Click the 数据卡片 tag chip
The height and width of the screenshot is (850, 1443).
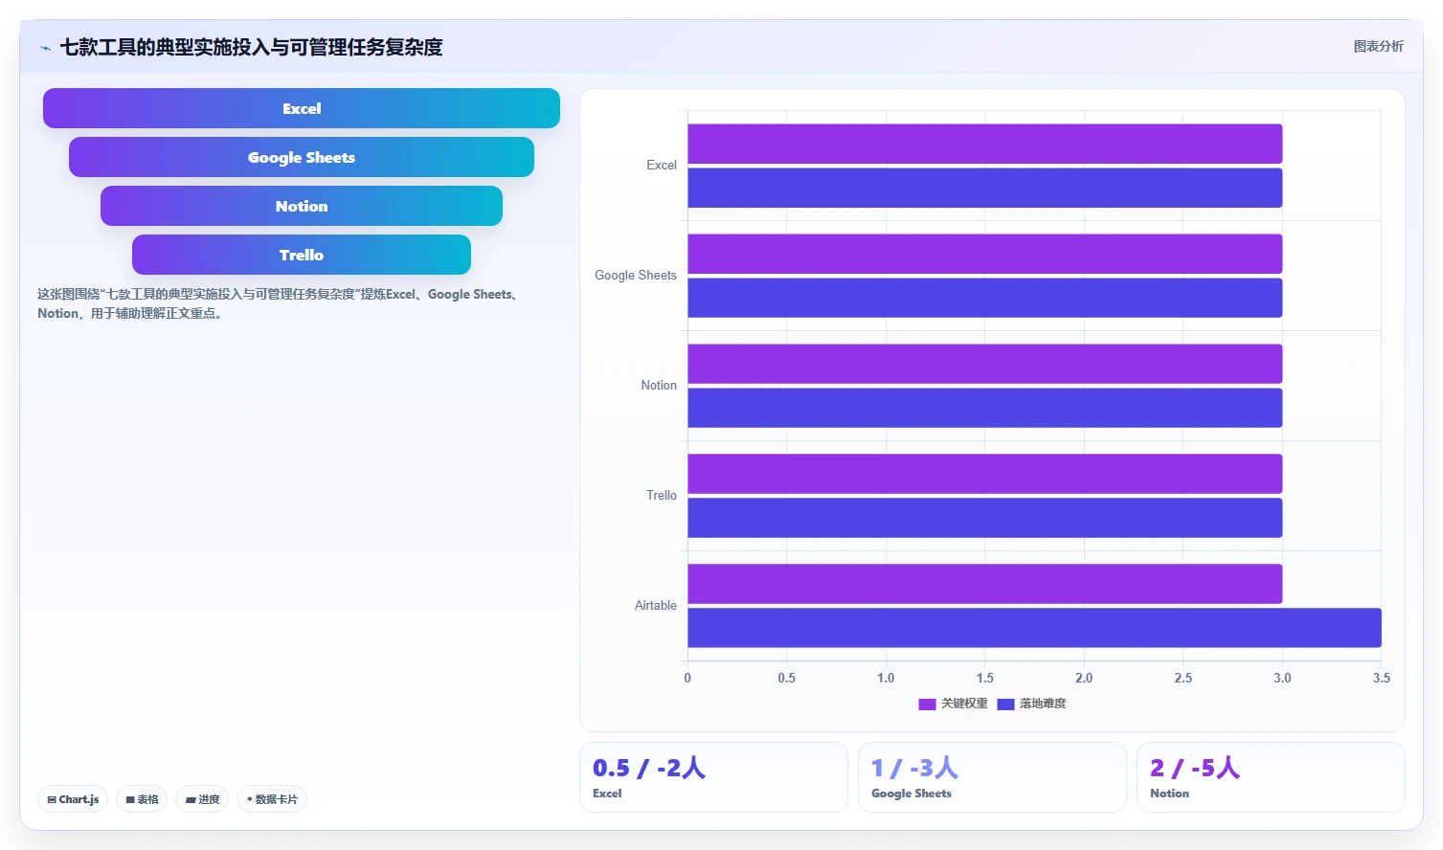tap(272, 799)
